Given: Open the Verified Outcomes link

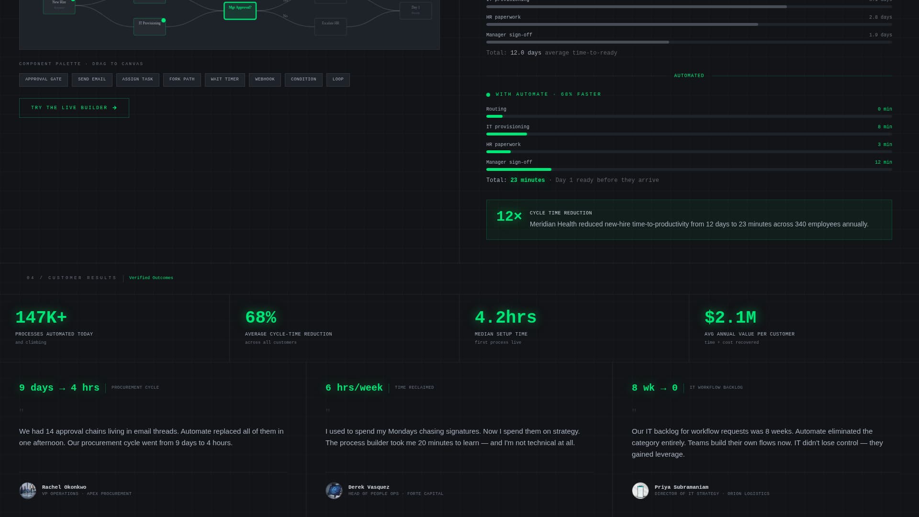Looking at the screenshot, I should pyautogui.click(x=151, y=278).
